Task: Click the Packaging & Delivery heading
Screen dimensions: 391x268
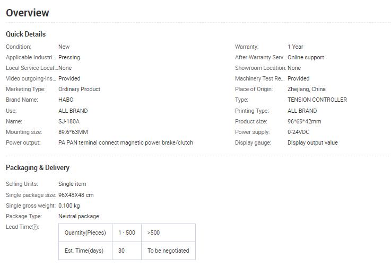Action: pos(38,168)
